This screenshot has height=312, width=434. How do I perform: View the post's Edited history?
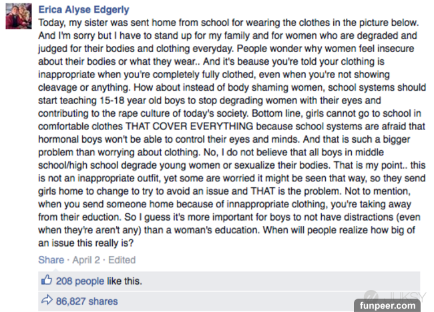point(121,259)
